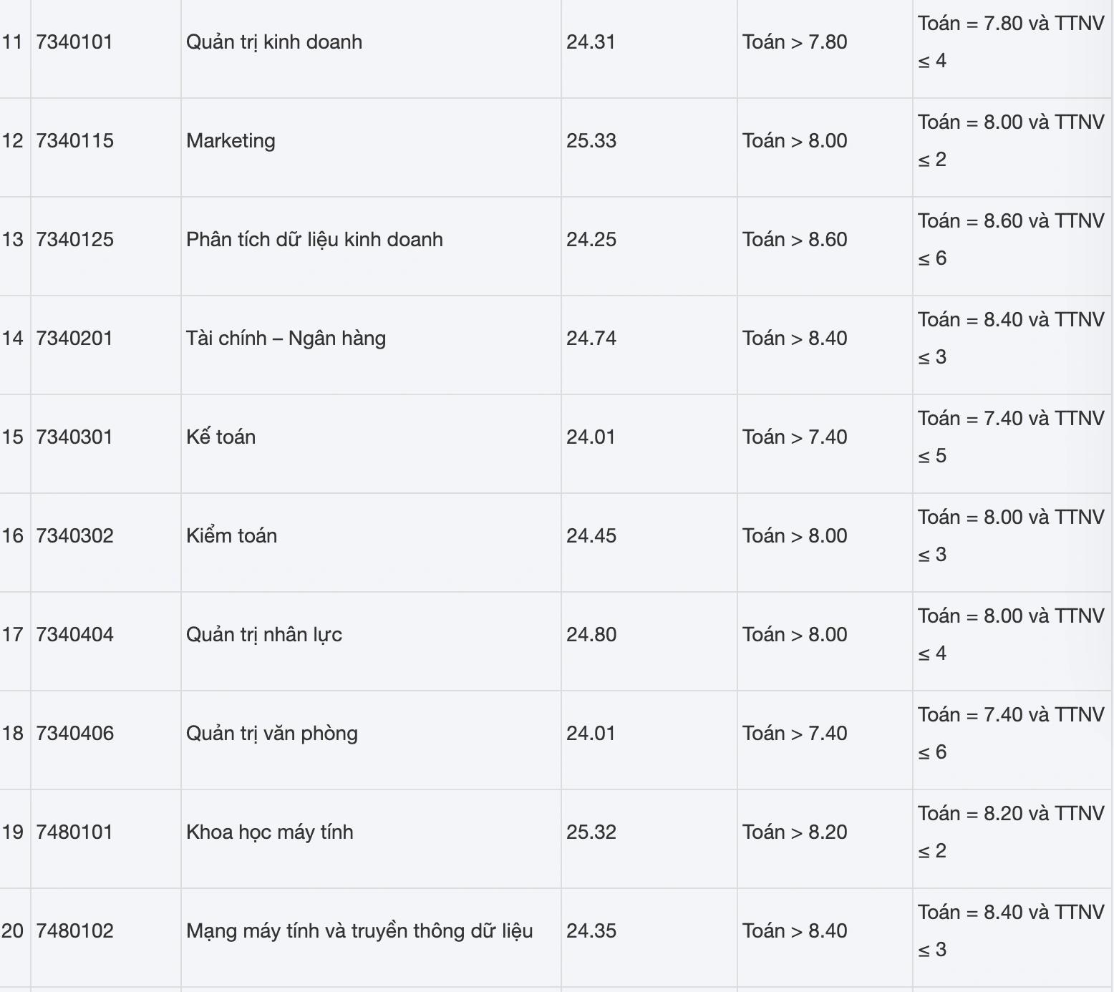Click the Toán > 7.80 condition
Screen dimensions: 1114x992
pyautogui.click(x=795, y=42)
